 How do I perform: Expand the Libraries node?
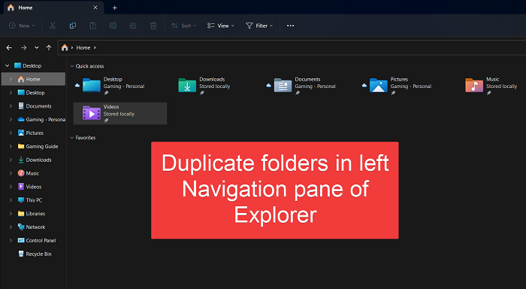point(11,214)
